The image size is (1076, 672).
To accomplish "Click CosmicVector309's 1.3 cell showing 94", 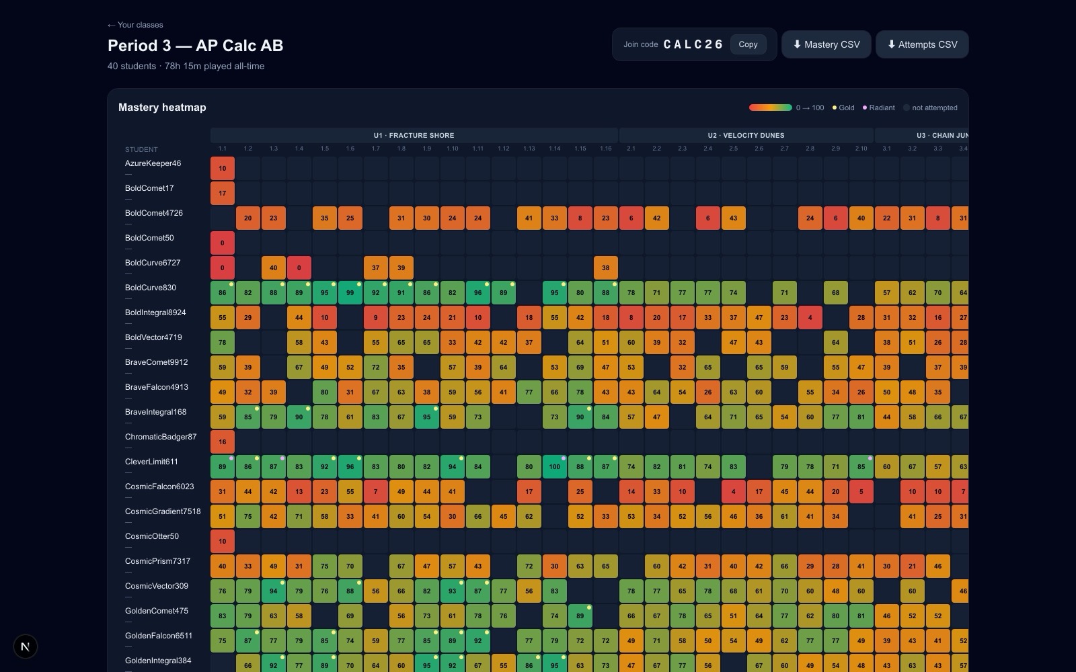I will [x=274, y=591].
